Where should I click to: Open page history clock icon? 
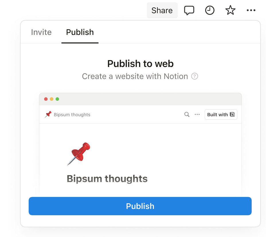pos(210,11)
